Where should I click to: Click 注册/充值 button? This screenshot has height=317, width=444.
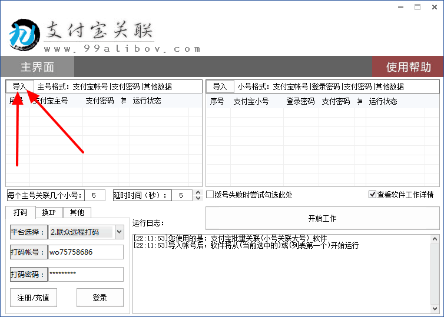tap(34, 298)
